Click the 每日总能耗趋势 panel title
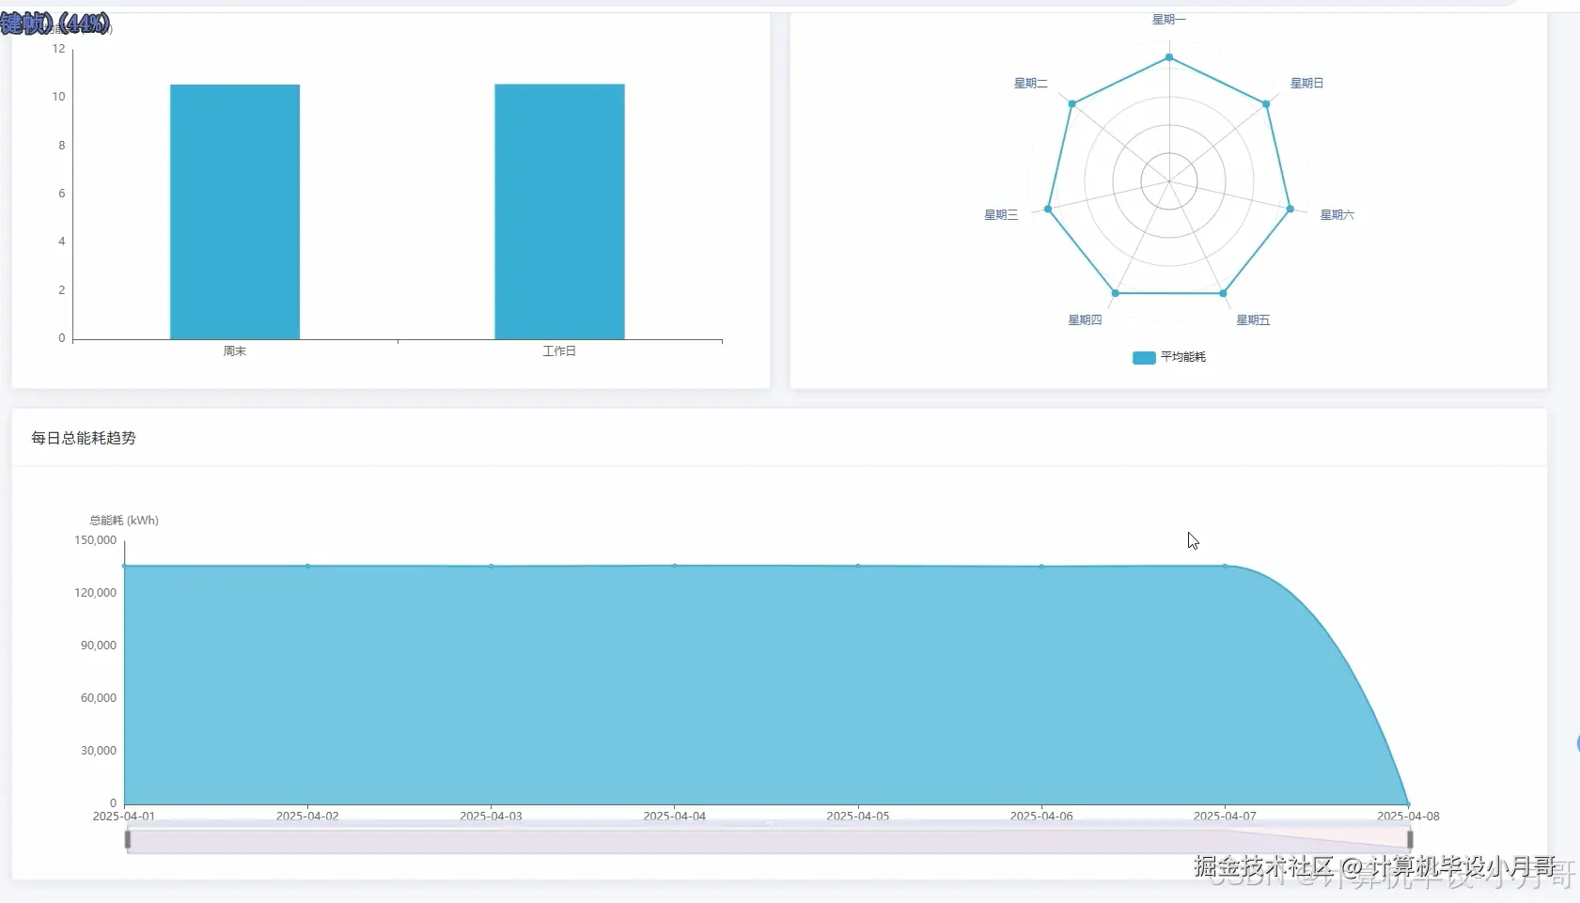Image resolution: width=1580 pixels, height=903 pixels. tap(84, 438)
